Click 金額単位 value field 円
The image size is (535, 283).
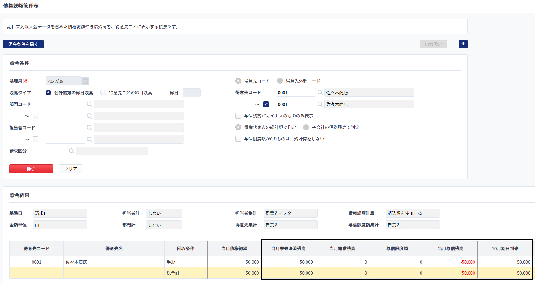coord(60,225)
